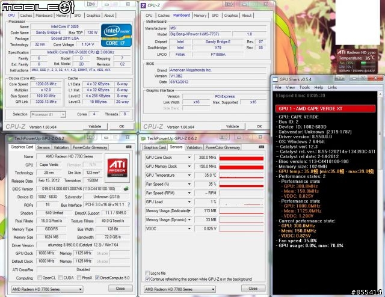Image resolution: width=385 pixels, height=297 pixels.
Task: Open the Links menu in GPU Shark
Action: (332, 87)
